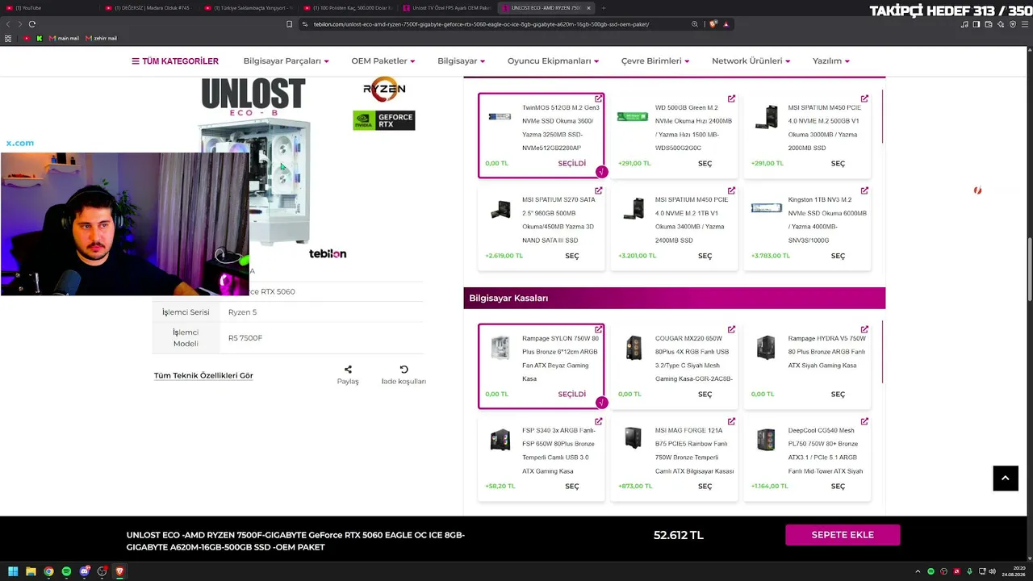Open the TÜM KATEGORİLER menu
The height and width of the screenshot is (581, 1033).
[175, 61]
